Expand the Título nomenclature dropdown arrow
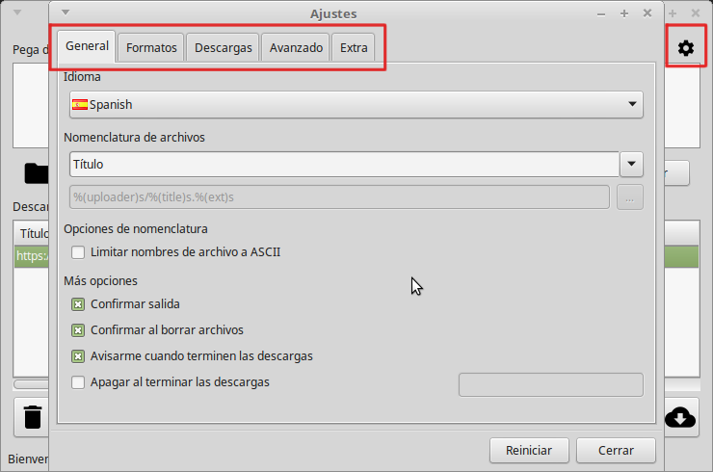 pos(631,165)
